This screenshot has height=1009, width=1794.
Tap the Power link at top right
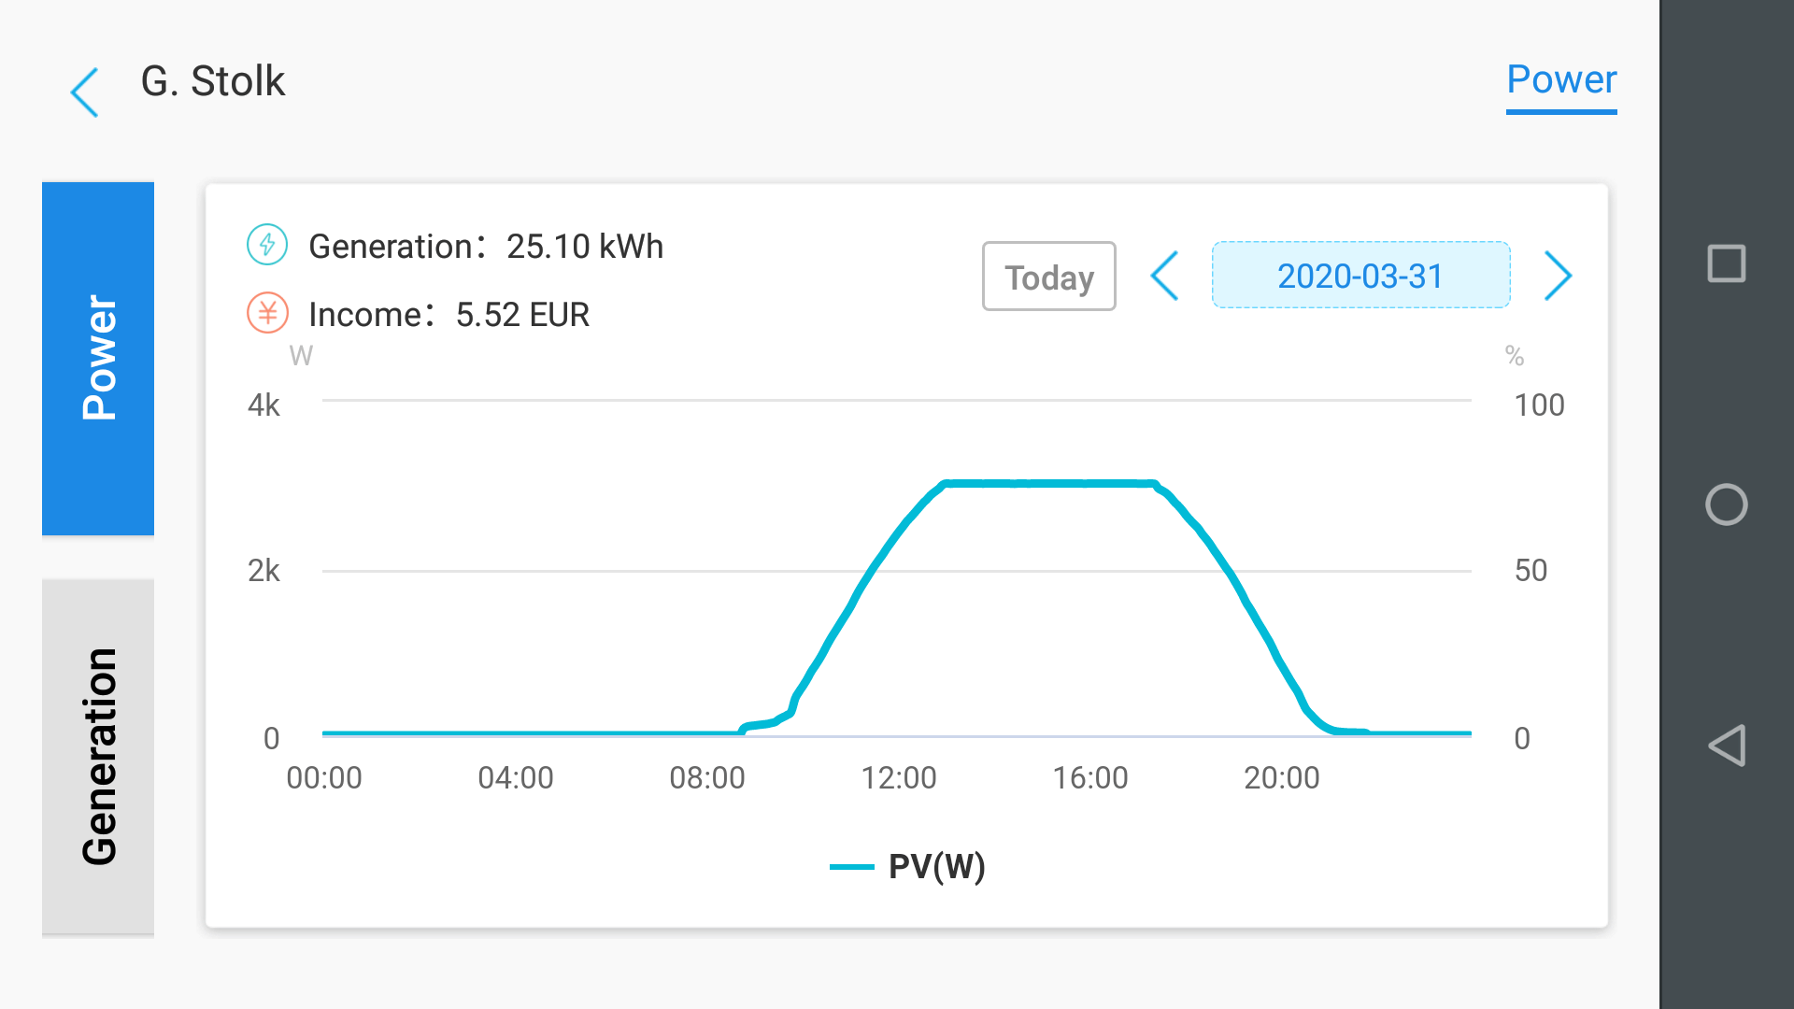point(1561,81)
